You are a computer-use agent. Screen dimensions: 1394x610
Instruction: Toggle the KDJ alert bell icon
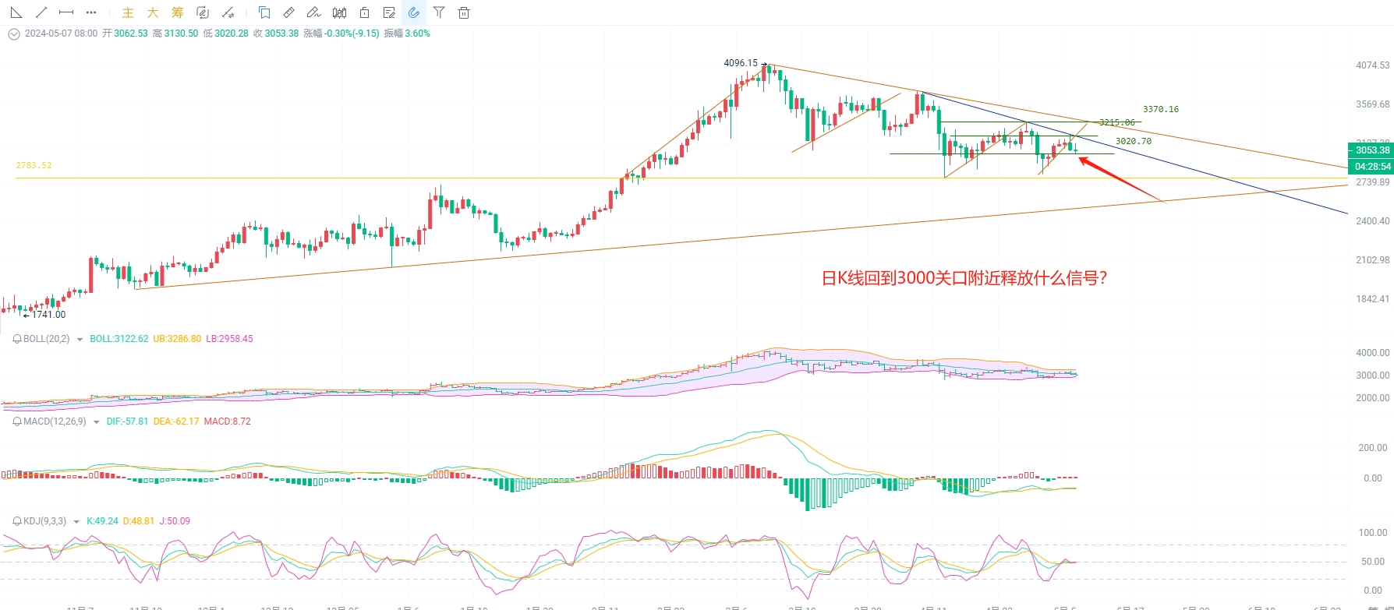click(17, 521)
